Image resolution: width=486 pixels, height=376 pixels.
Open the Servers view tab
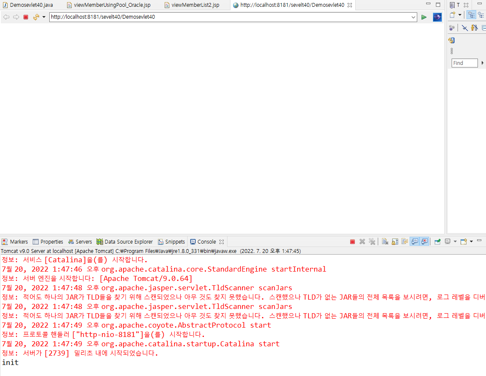[x=80, y=242]
